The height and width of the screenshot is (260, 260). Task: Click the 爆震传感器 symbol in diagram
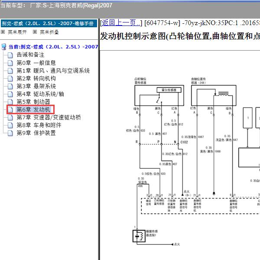pyautogui.click(x=139, y=236)
